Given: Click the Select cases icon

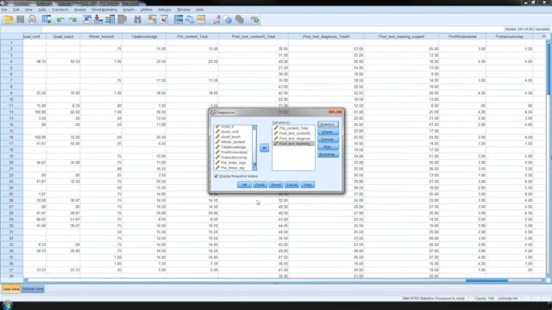Looking at the screenshot, I should tap(201, 20).
